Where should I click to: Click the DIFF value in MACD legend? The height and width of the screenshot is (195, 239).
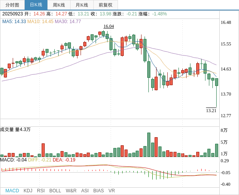pyautogui.click(x=40, y=160)
